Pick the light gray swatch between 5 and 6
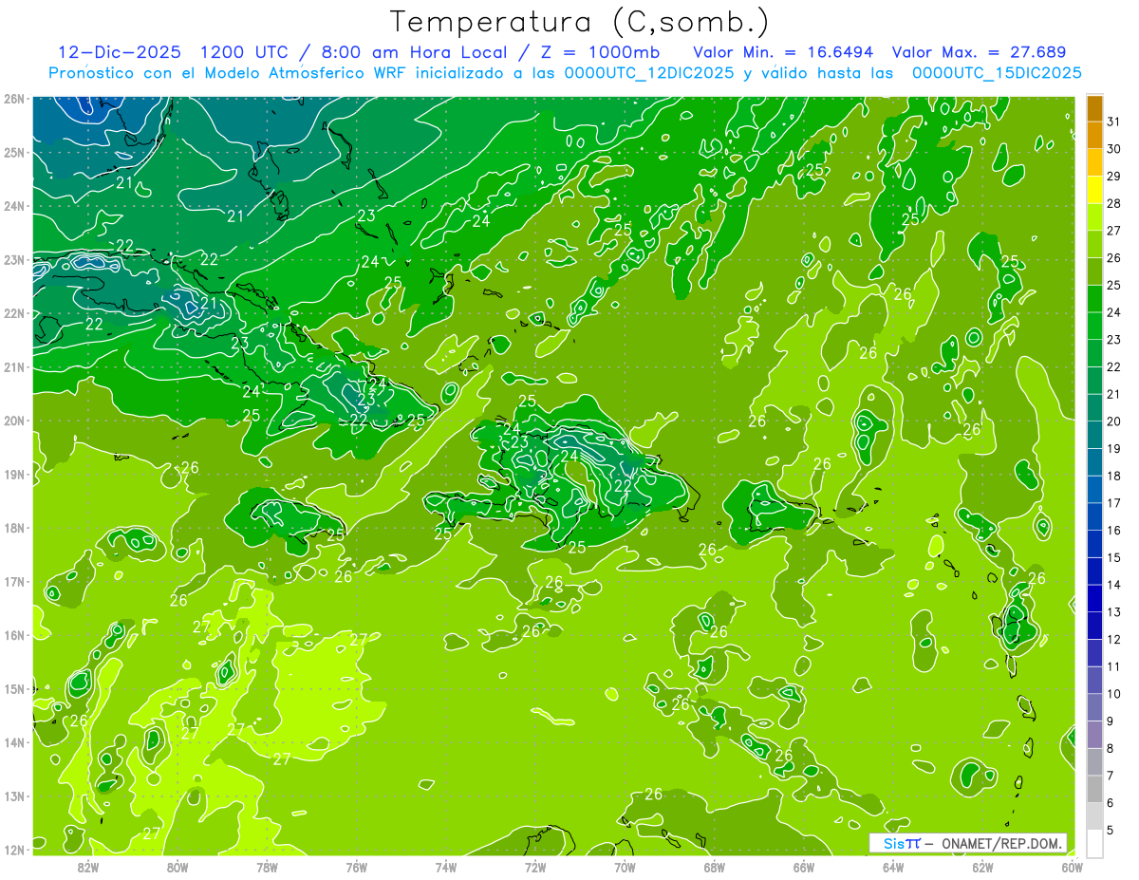This screenshot has height=880, width=1139. point(1094,816)
